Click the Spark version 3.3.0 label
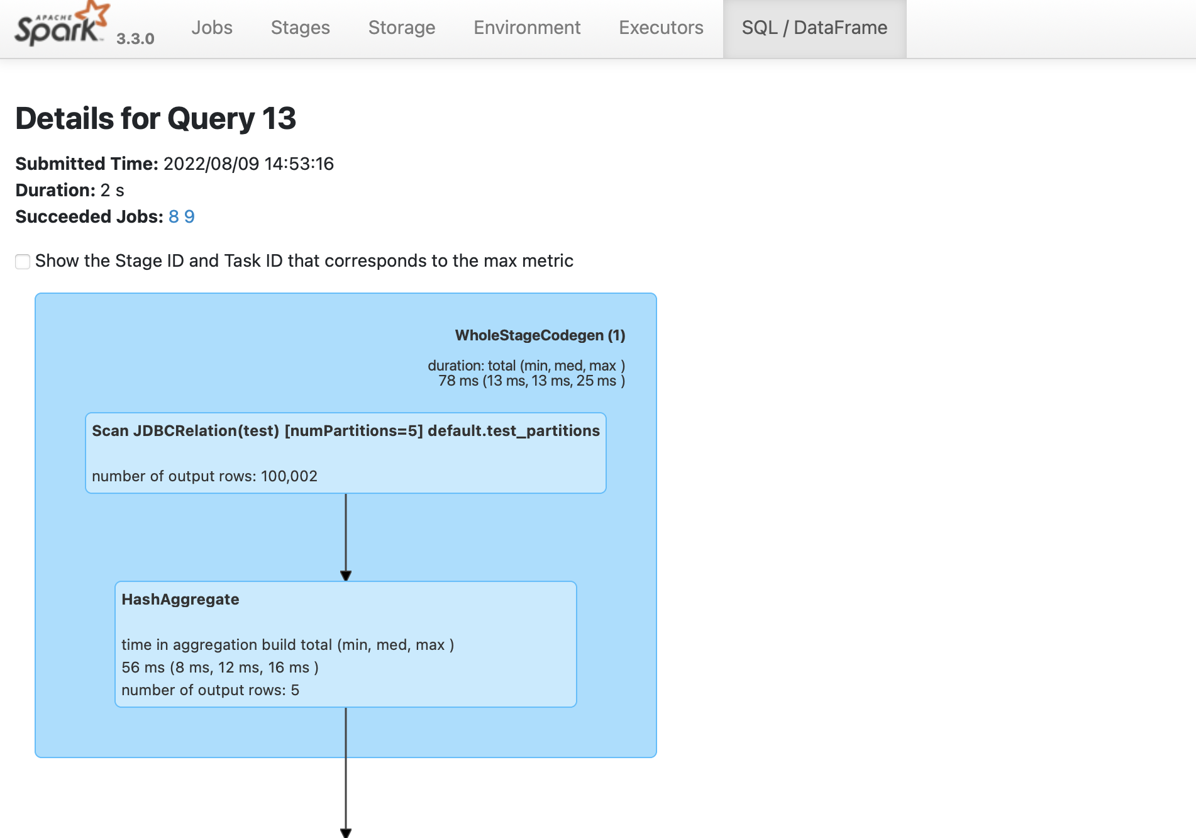Image resolution: width=1196 pixels, height=838 pixels. click(x=135, y=38)
